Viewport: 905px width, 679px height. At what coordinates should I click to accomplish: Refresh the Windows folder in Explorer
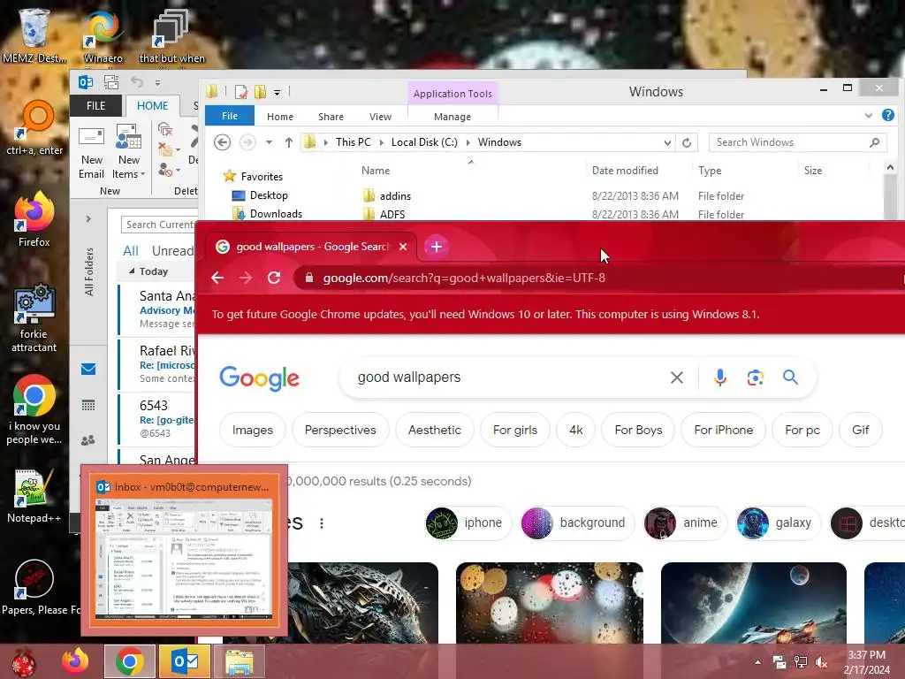[686, 142]
